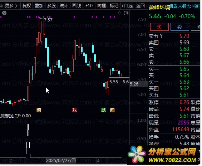Click the 复权 toolbar item
This screenshot has width=202, height=166.
27,6
